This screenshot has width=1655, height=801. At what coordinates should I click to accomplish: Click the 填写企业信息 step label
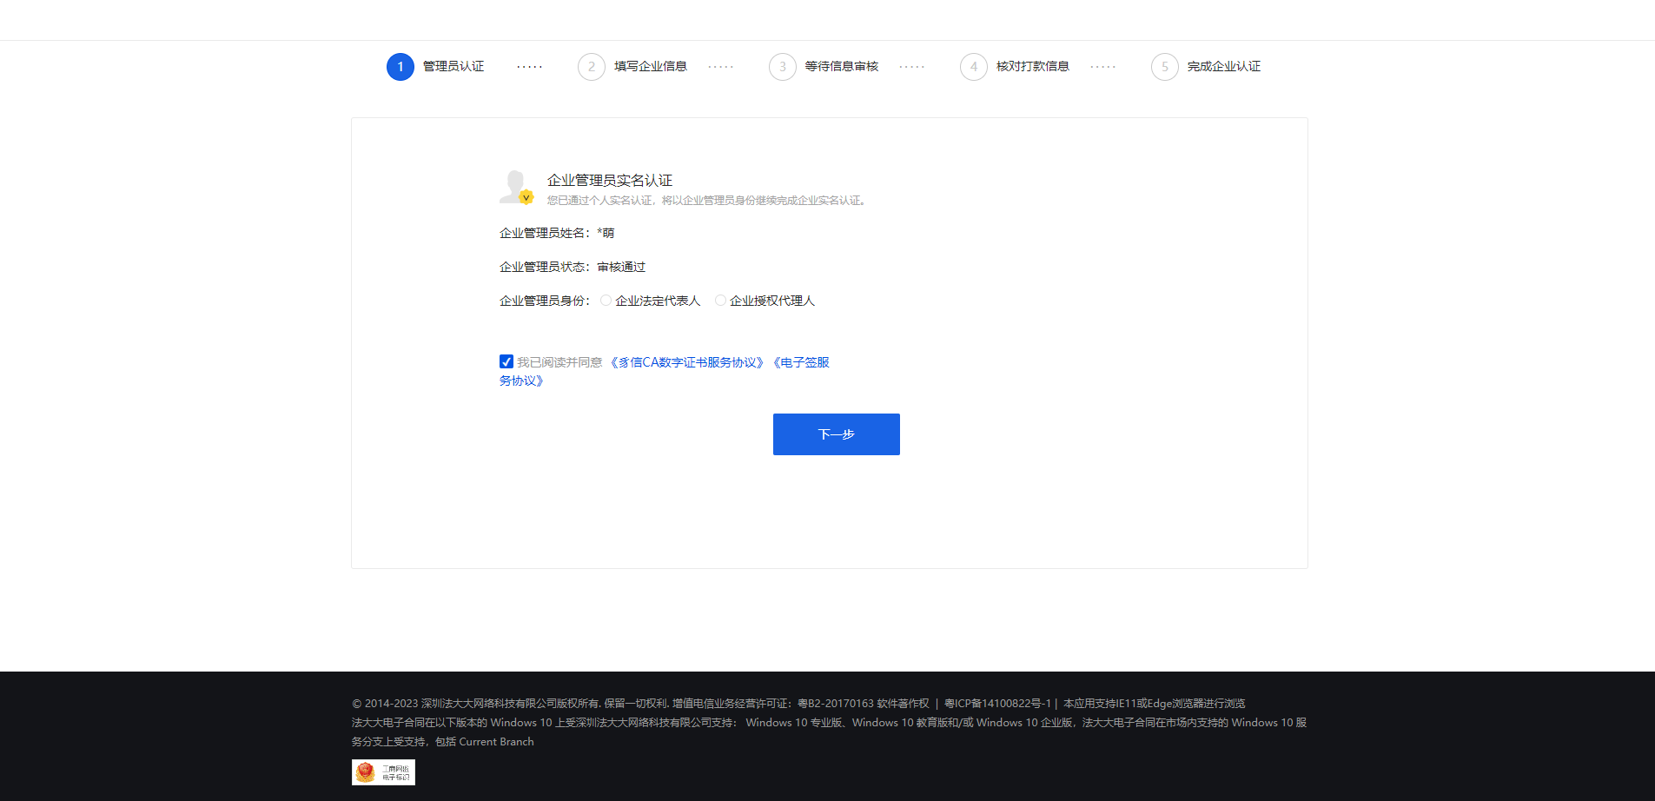tap(650, 66)
